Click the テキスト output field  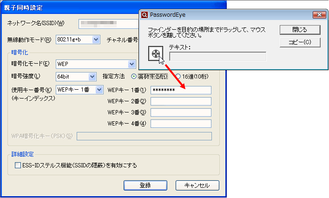tap(217, 57)
